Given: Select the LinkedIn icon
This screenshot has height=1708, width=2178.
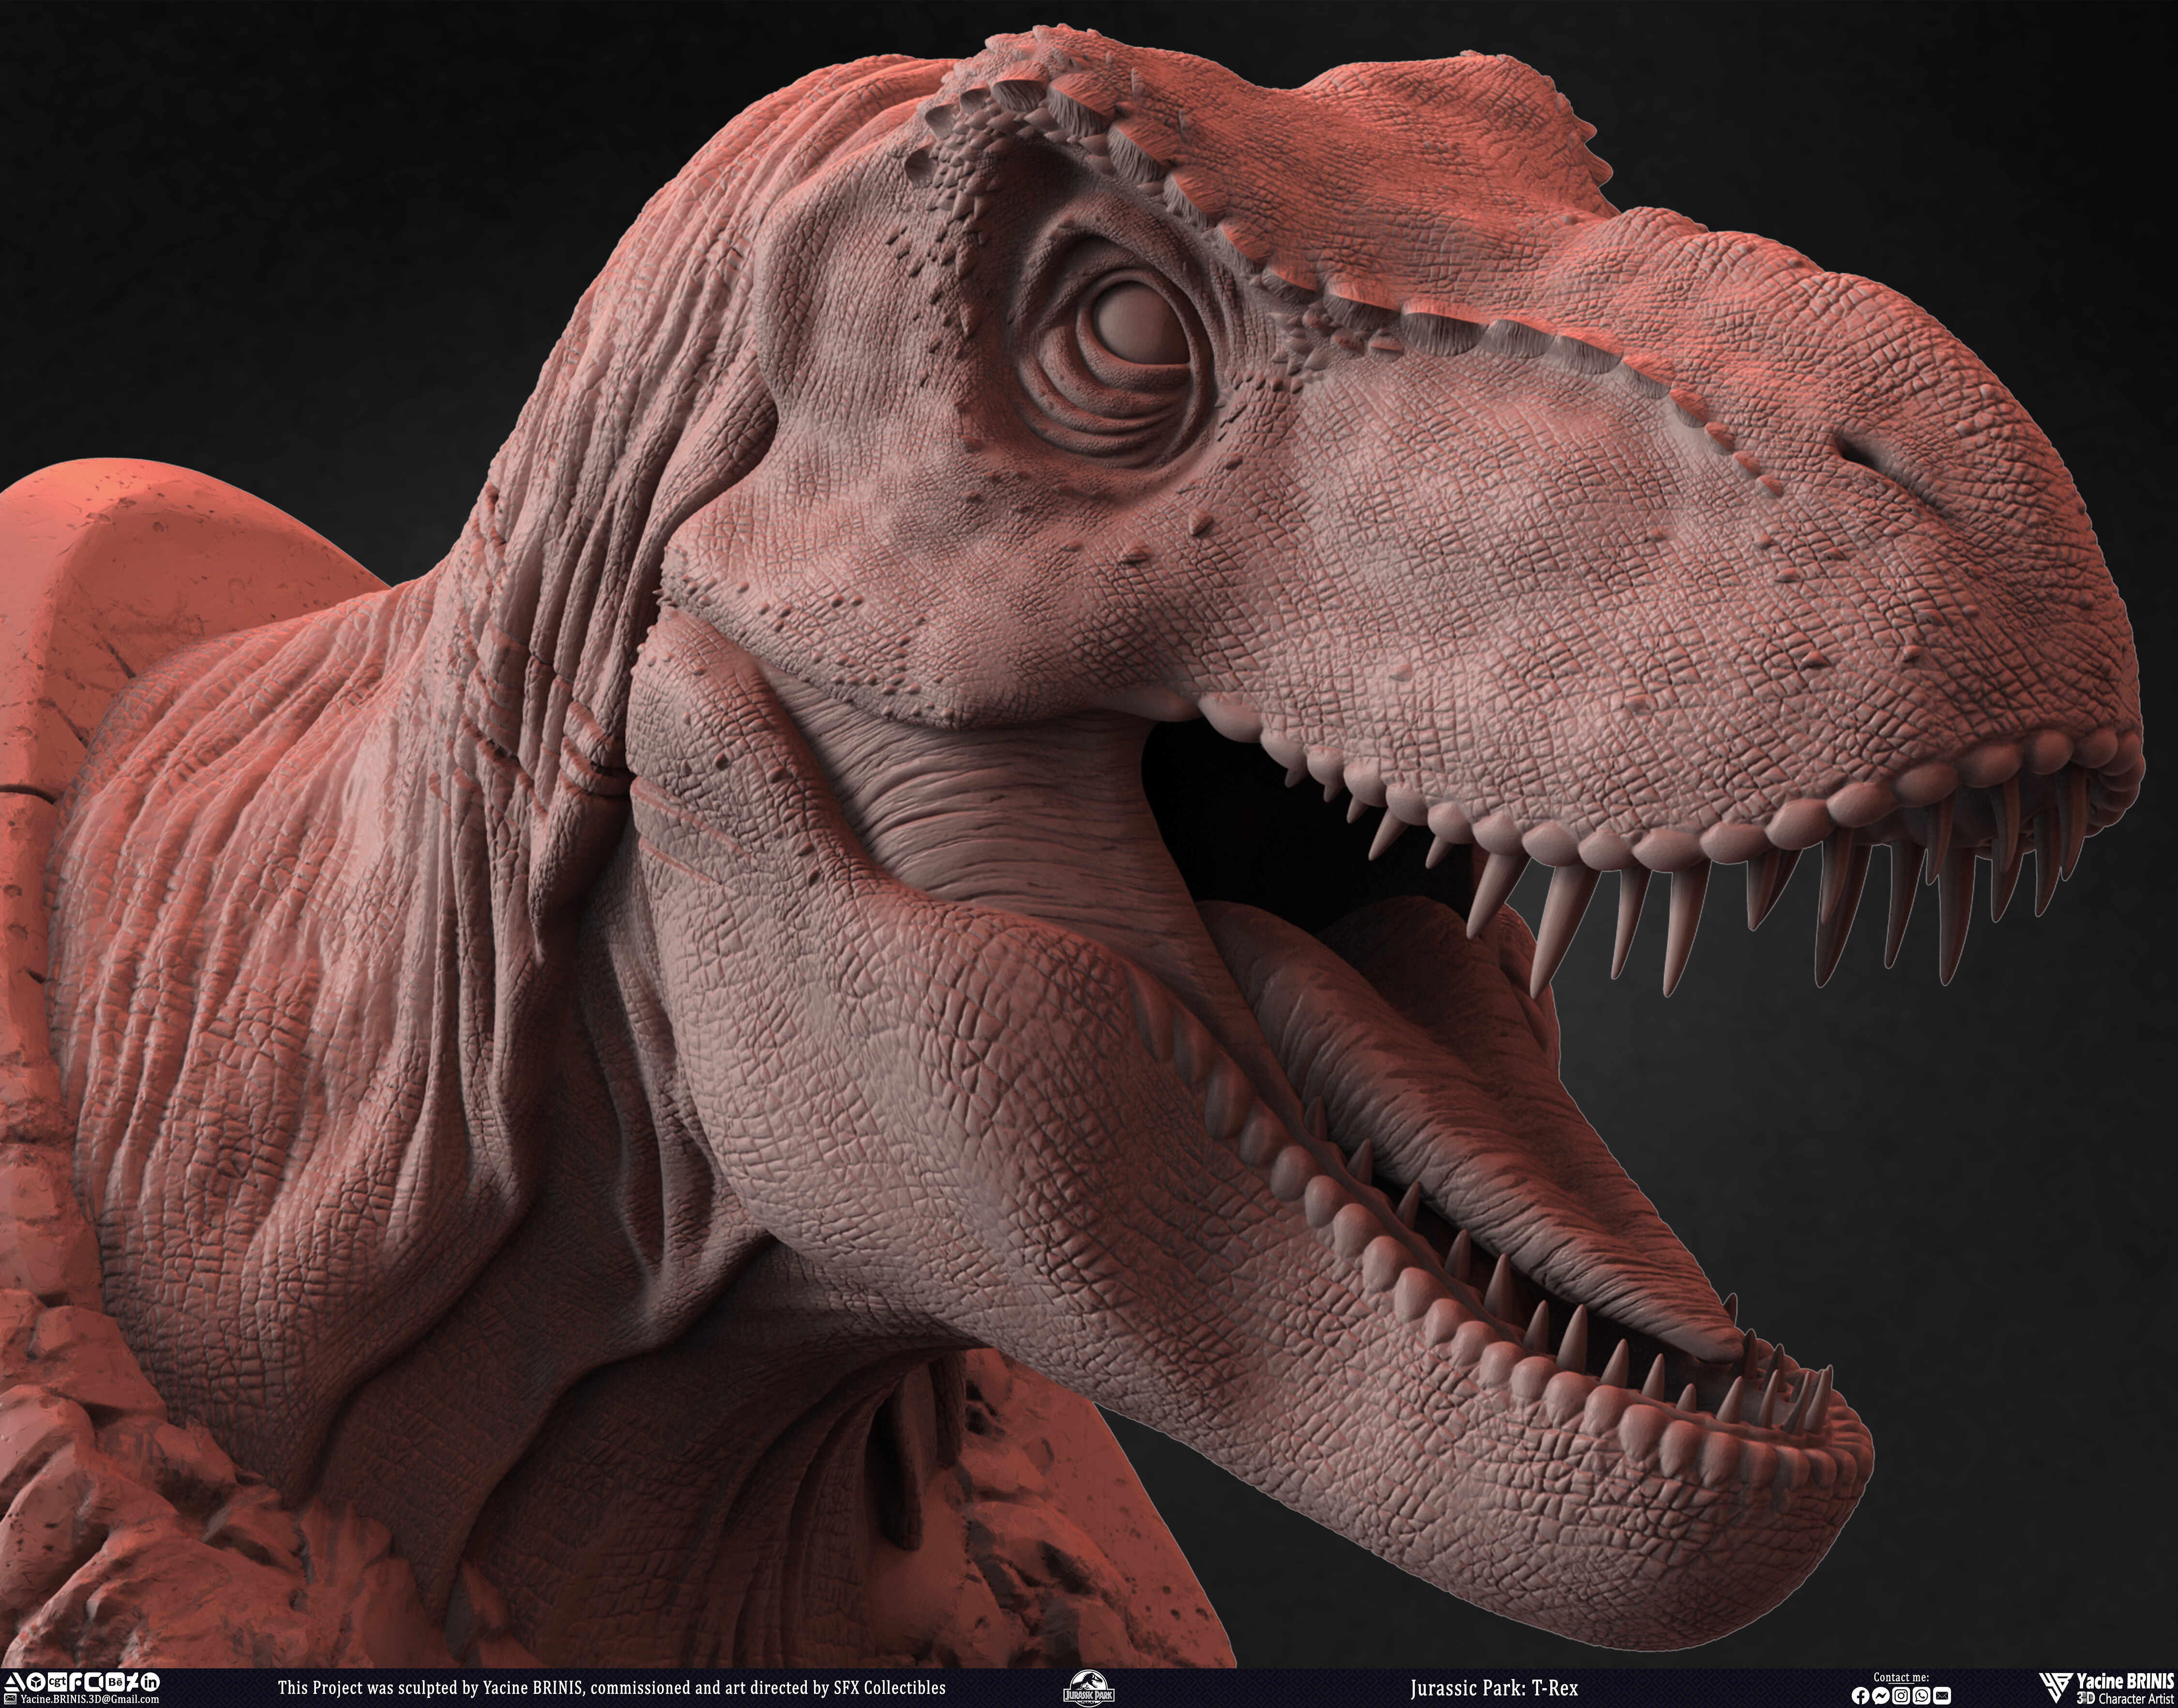Looking at the screenshot, I should click(x=151, y=1683).
